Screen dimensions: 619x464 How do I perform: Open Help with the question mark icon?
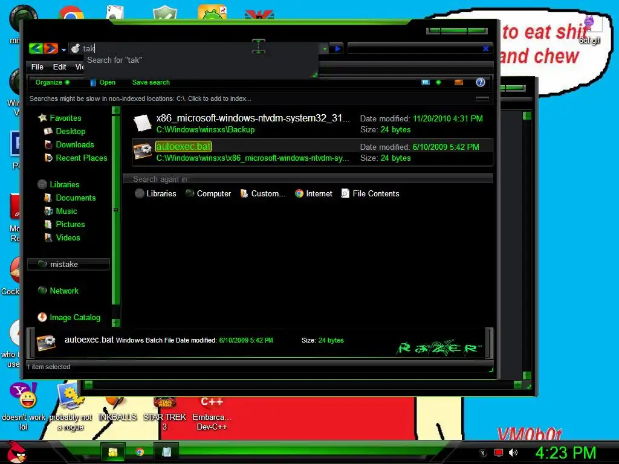[x=481, y=82]
